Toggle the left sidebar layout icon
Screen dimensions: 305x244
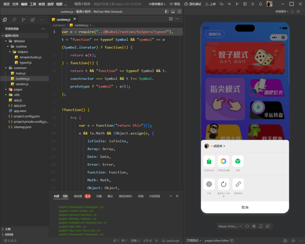[167, 12]
